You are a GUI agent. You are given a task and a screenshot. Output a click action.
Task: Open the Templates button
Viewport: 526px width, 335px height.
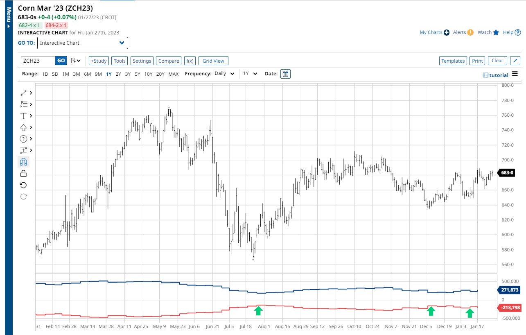pyautogui.click(x=453, y=61)
